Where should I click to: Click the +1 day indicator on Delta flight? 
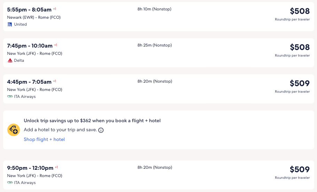pyautogui.click(x=56, y=45)
